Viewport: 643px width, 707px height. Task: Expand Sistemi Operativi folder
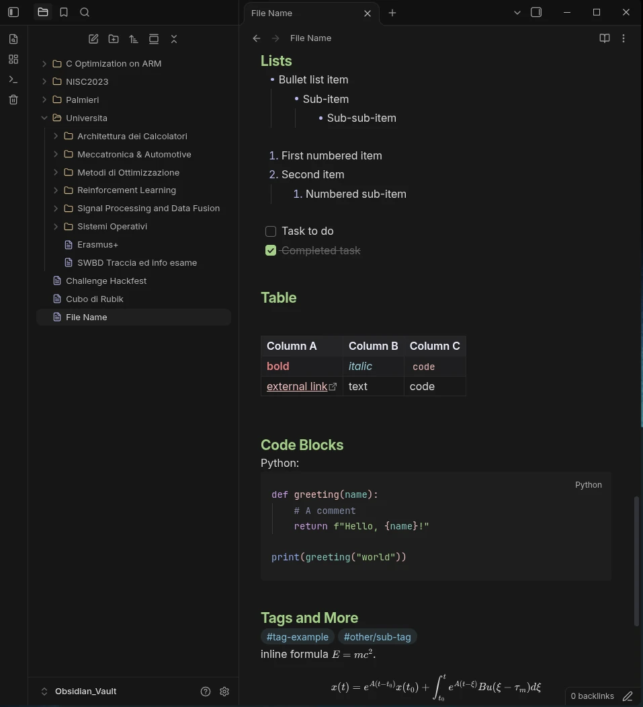coord(55,226)
